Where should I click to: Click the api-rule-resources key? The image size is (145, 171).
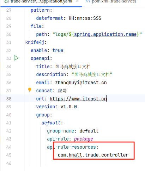pos(72,147)
